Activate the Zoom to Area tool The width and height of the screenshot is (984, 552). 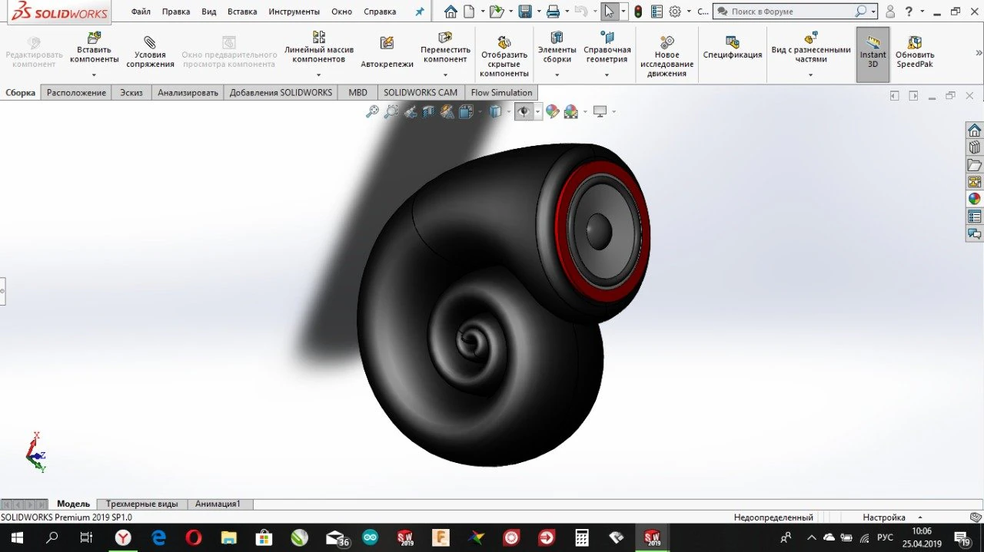392,111
